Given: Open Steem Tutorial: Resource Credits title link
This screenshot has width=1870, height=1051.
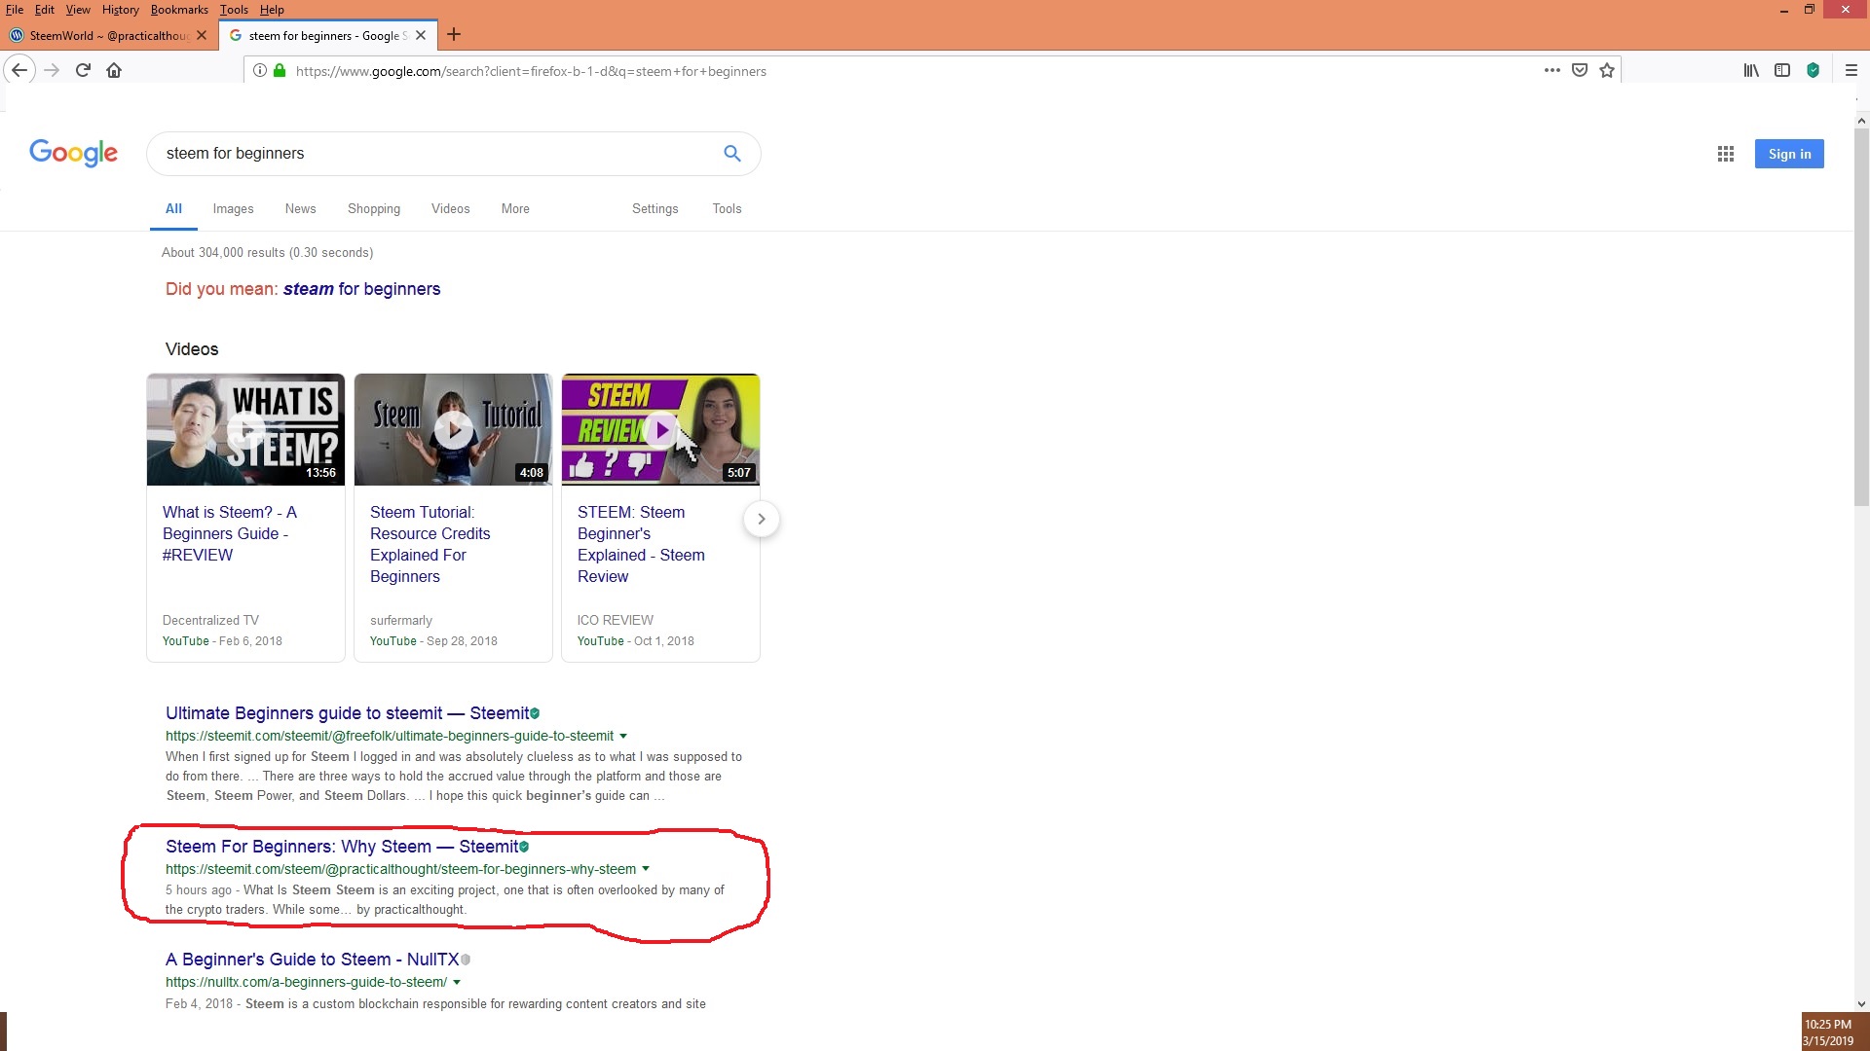Looking at the screenshot, I should (x=430, y=544).
